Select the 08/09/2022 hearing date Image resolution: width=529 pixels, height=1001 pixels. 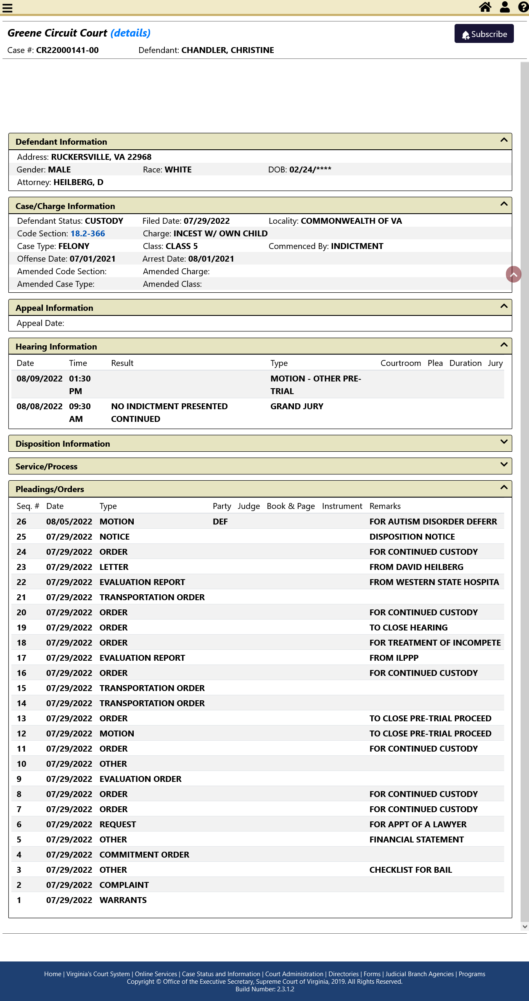(40, 379)
